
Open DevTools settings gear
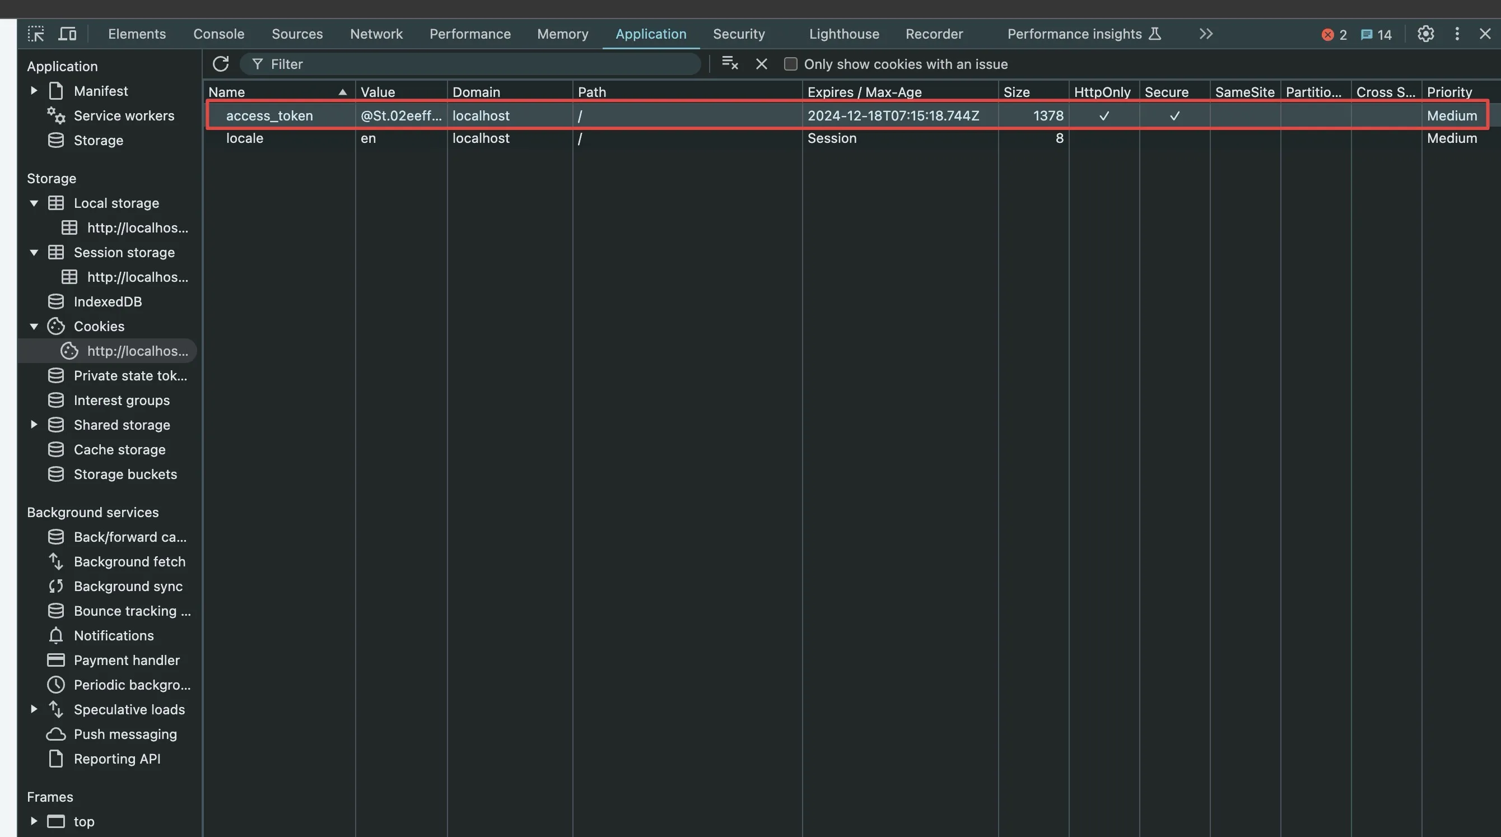[1425, 34]
